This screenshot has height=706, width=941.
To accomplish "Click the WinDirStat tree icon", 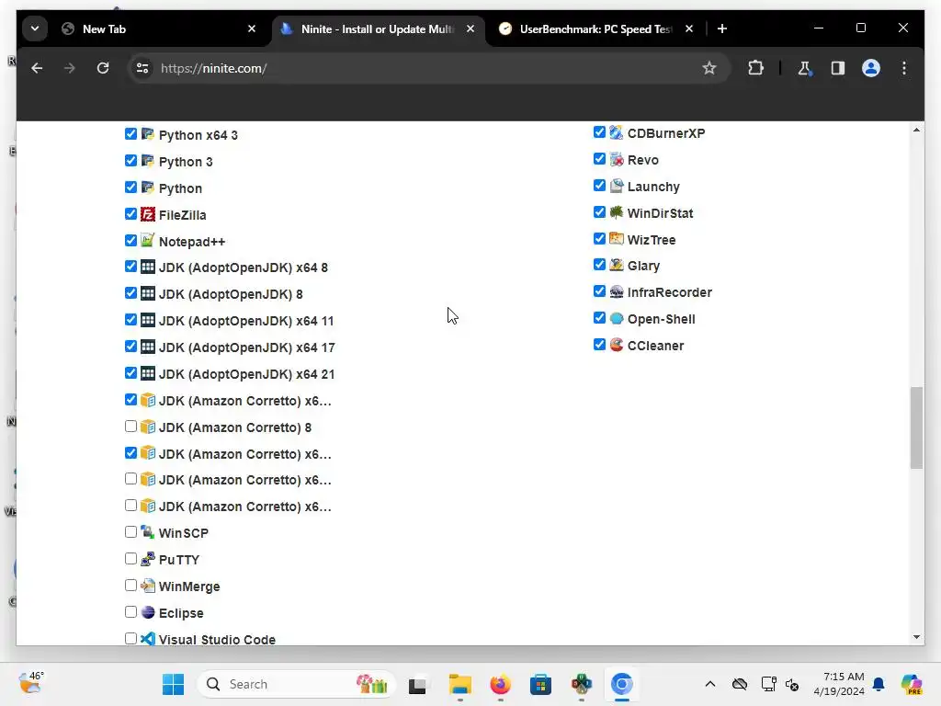I will coord(617,212).
